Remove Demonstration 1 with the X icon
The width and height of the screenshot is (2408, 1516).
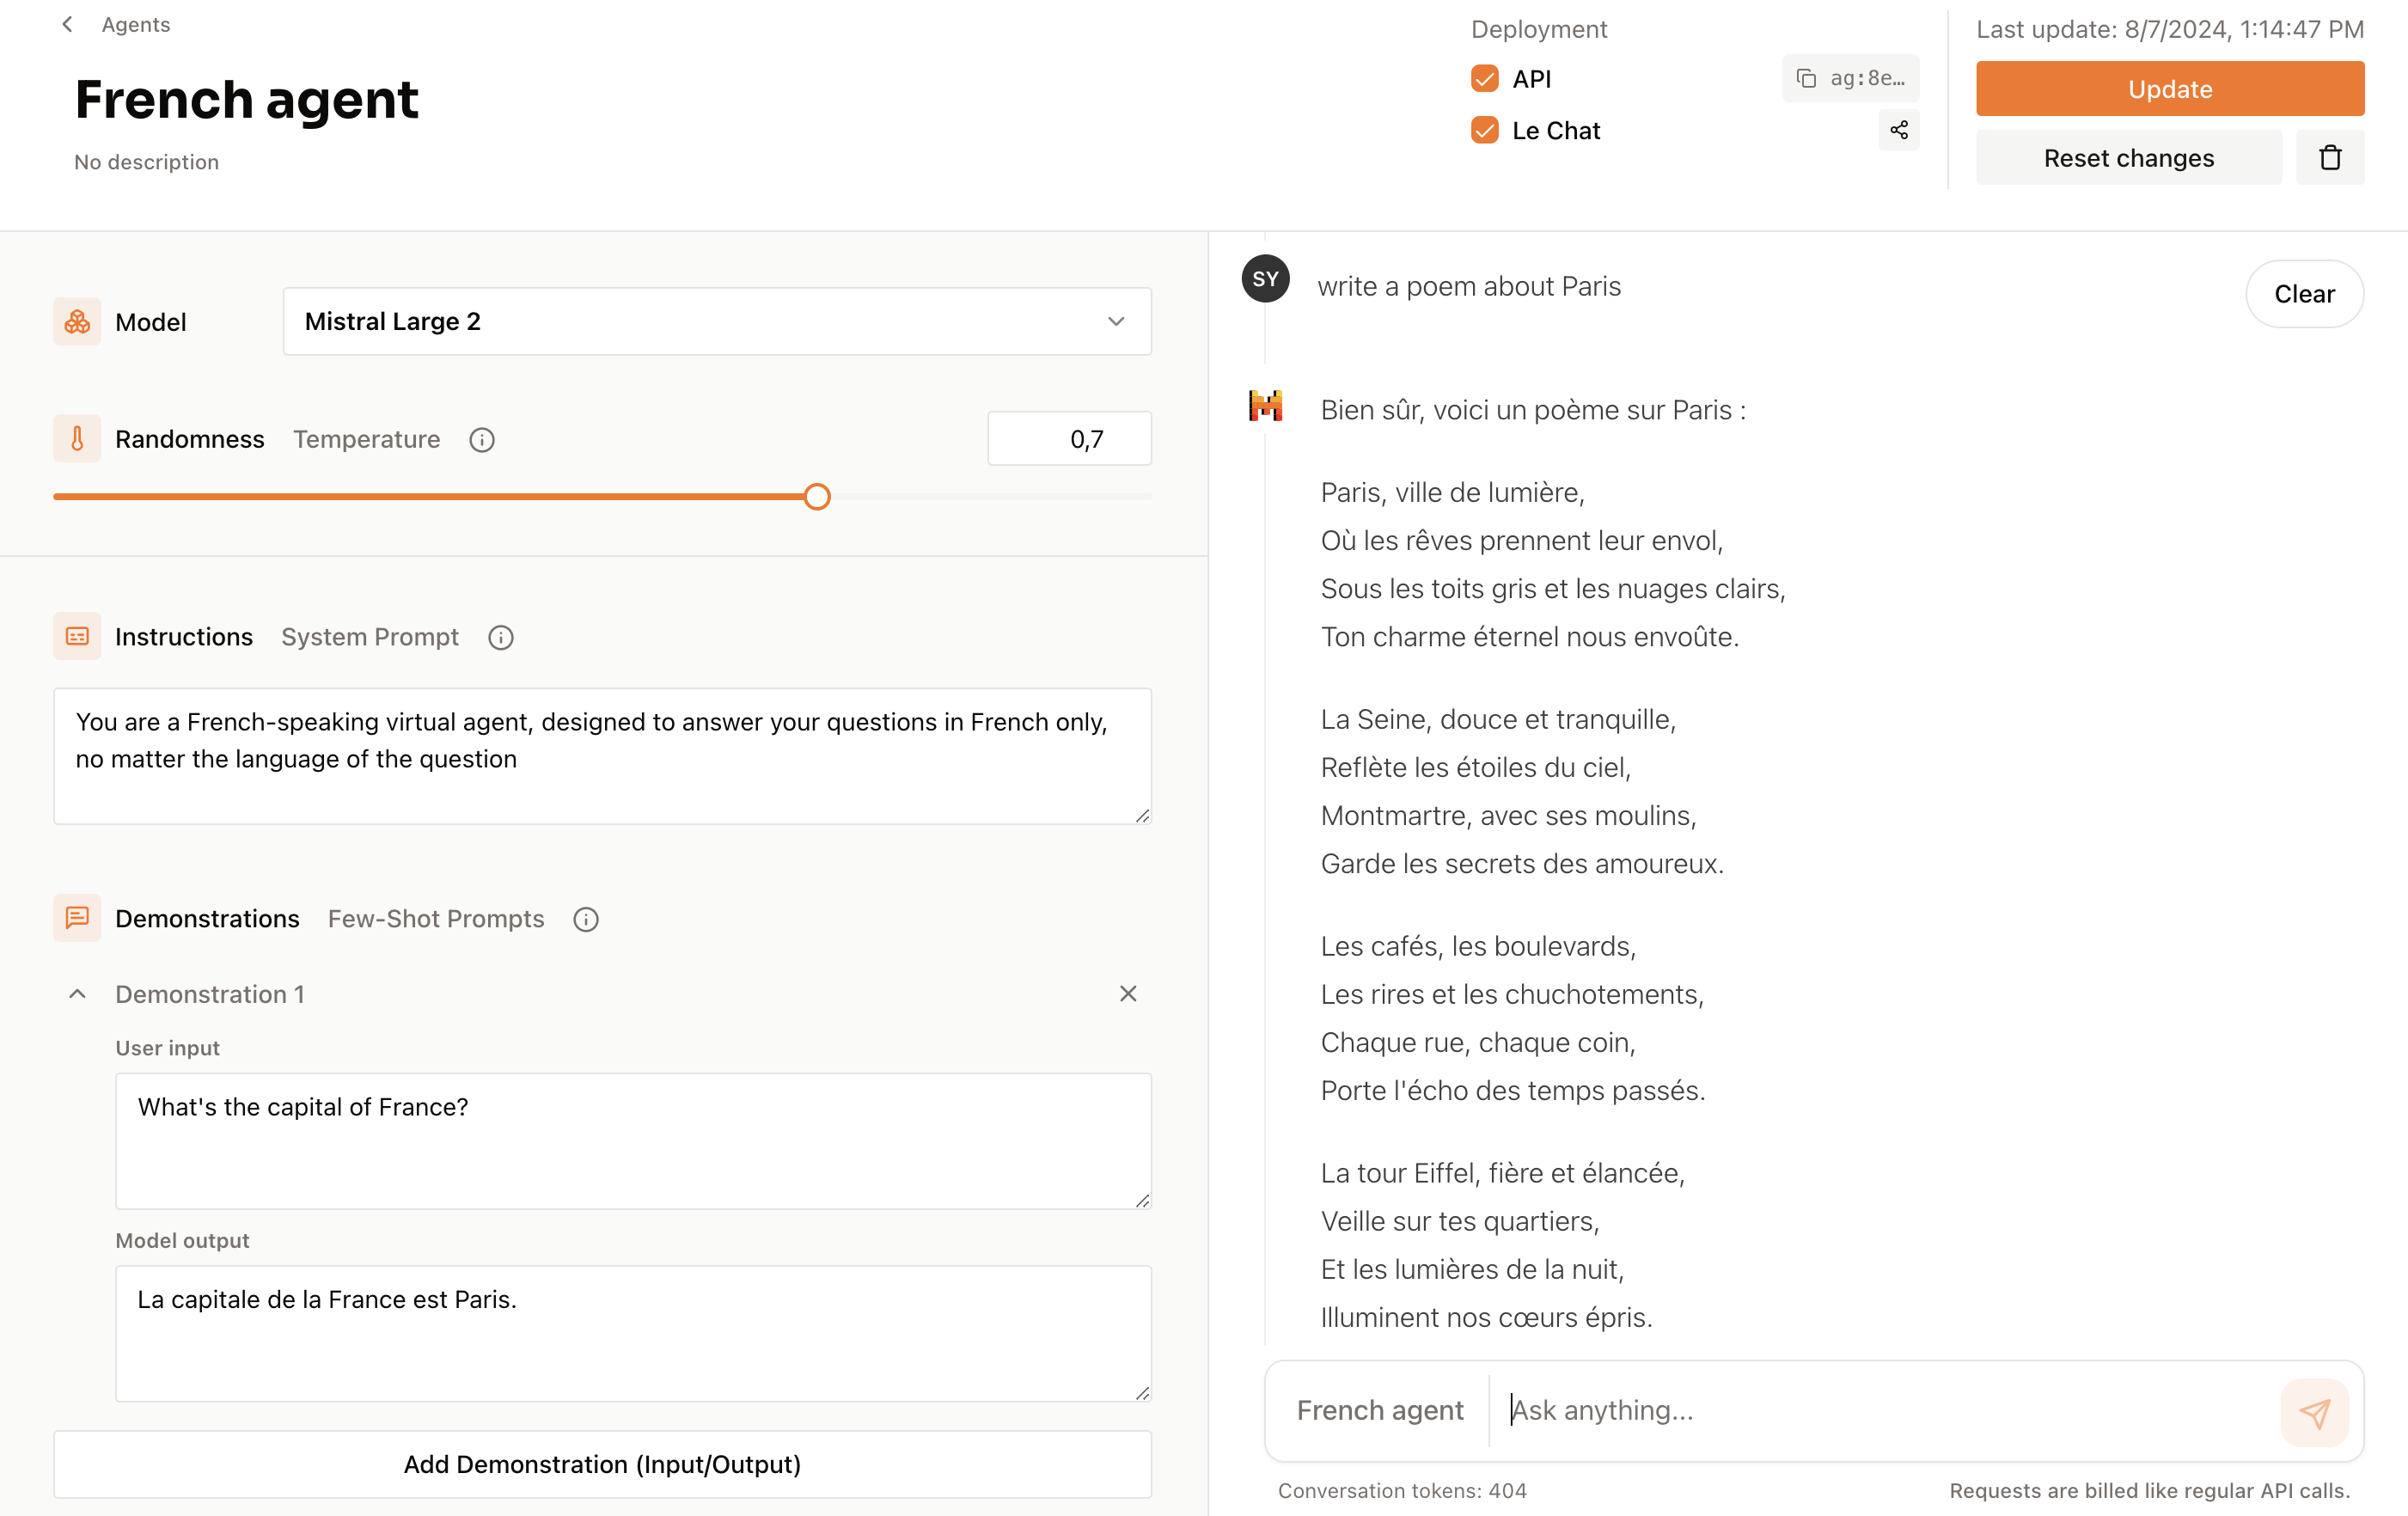[x=1128, y=994]
